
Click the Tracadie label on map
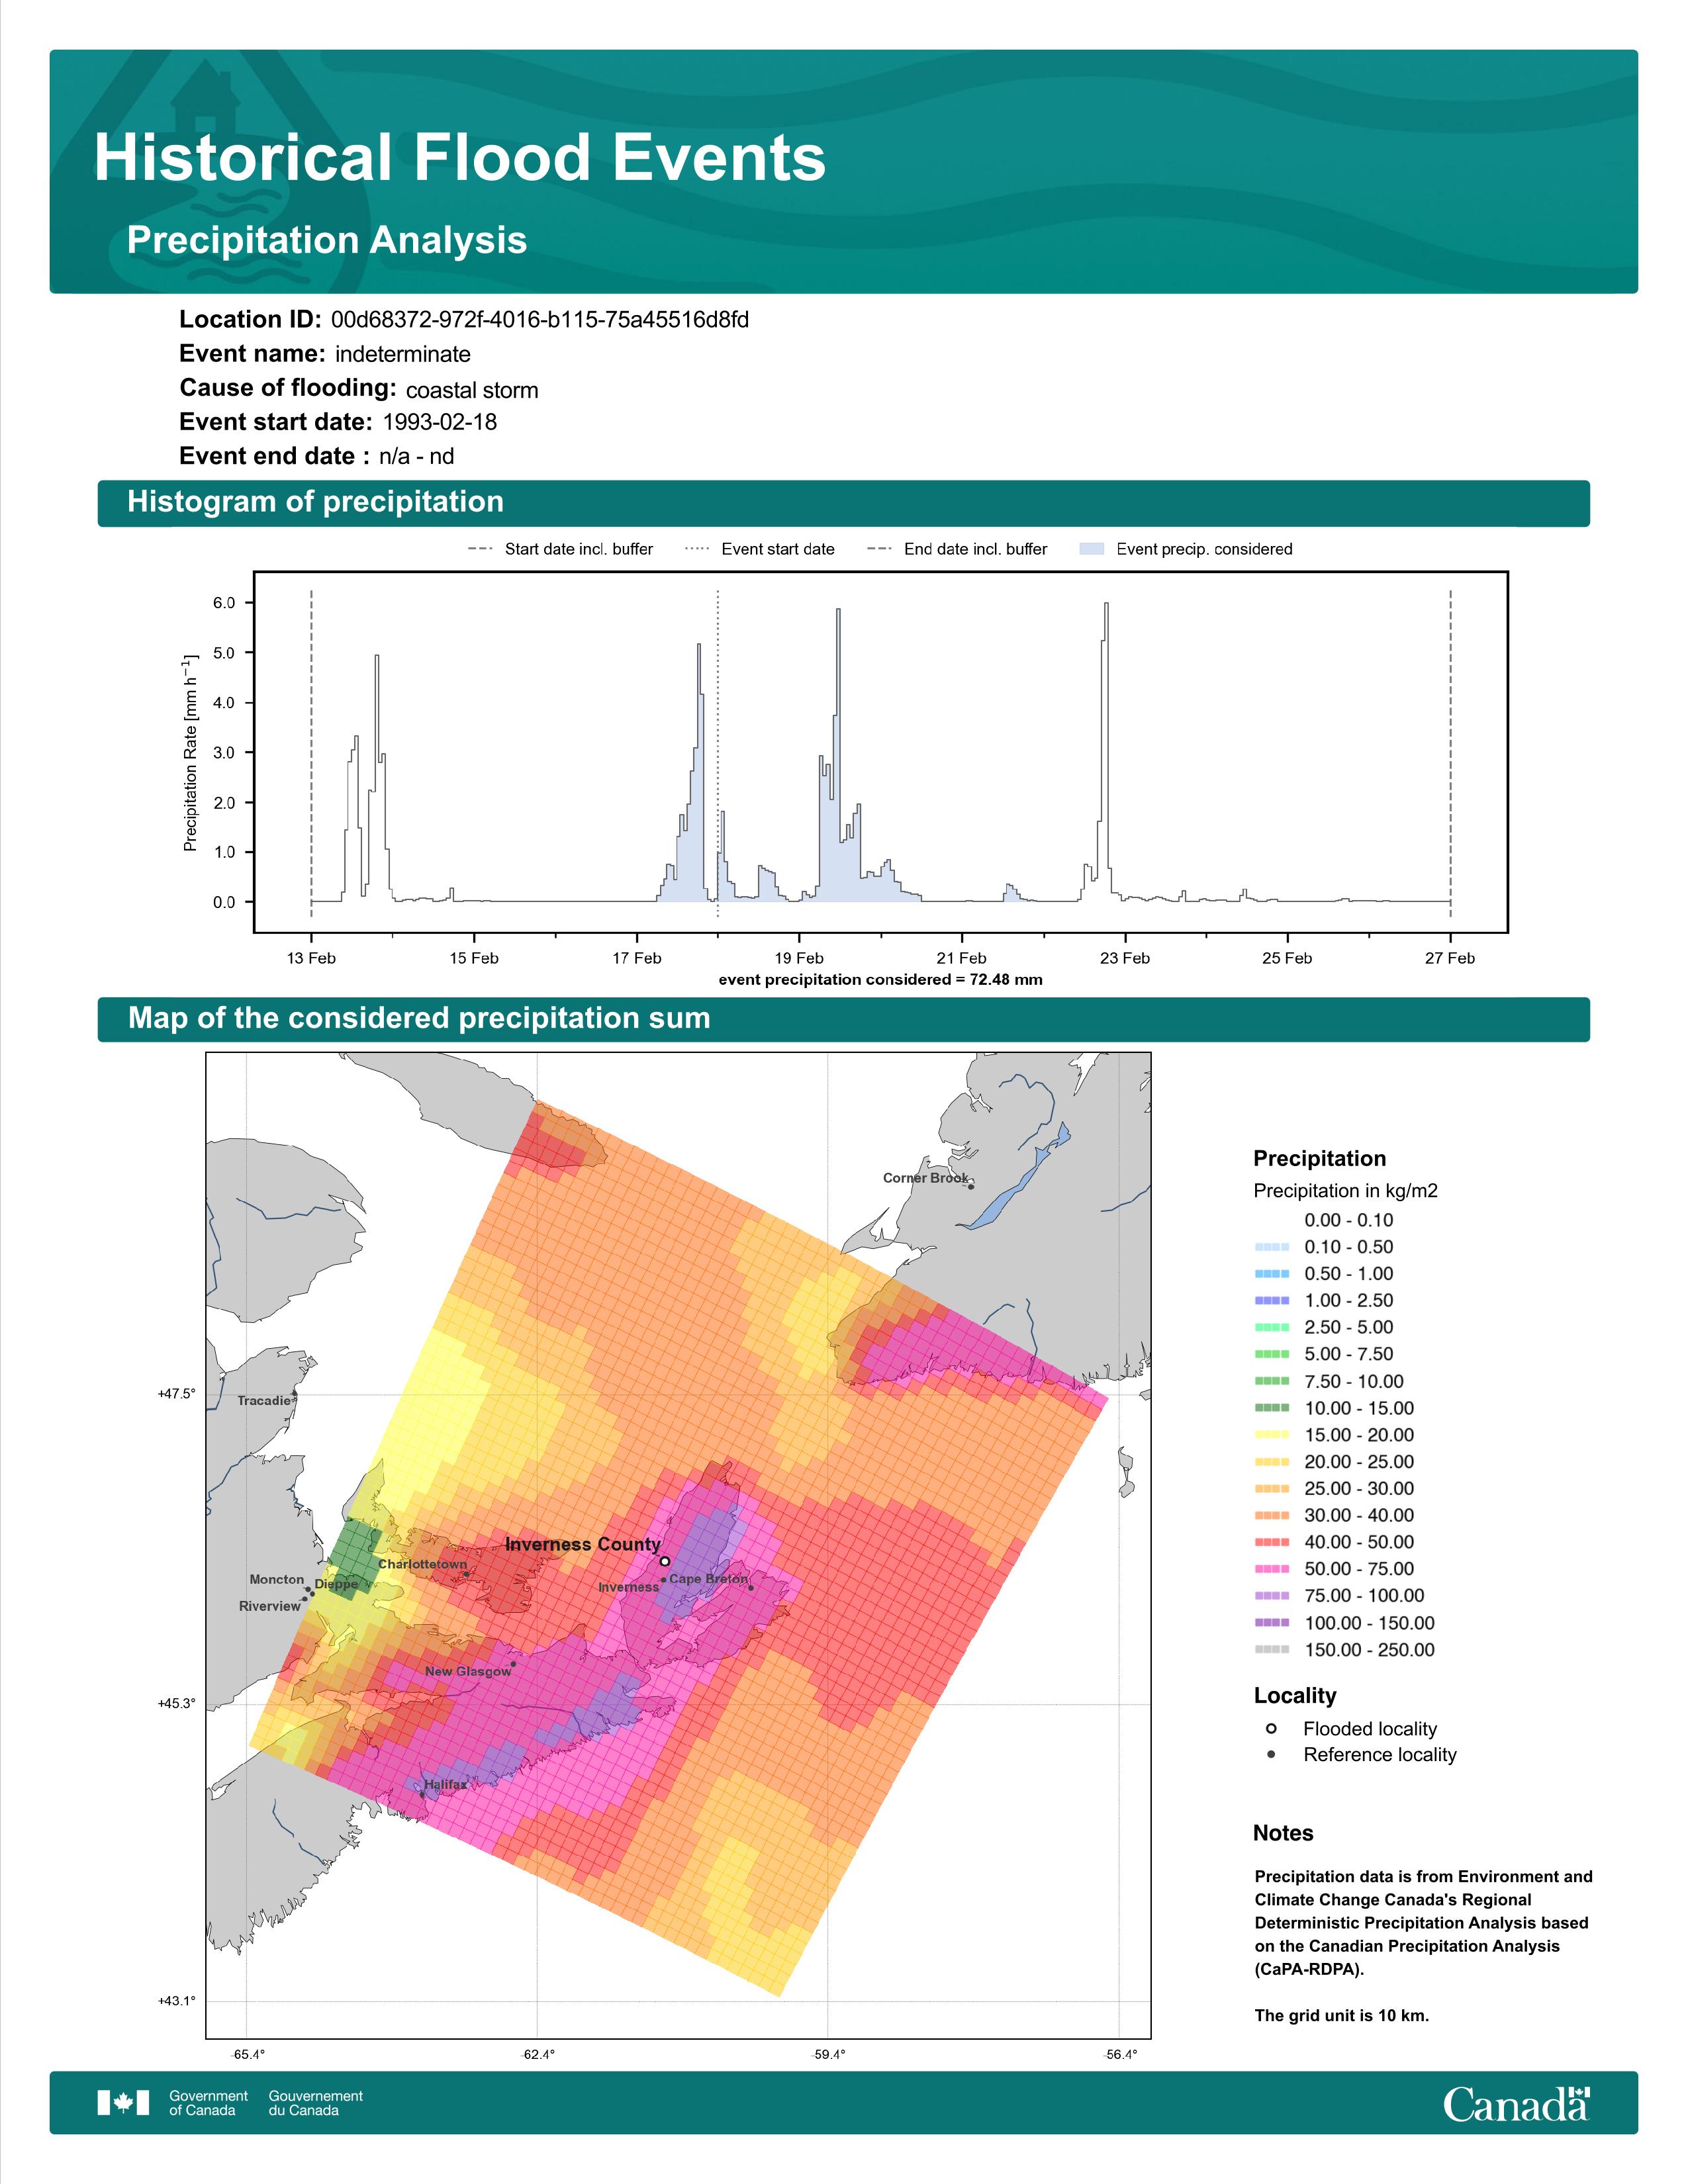pyautogui.click(x=264, y=1401)
